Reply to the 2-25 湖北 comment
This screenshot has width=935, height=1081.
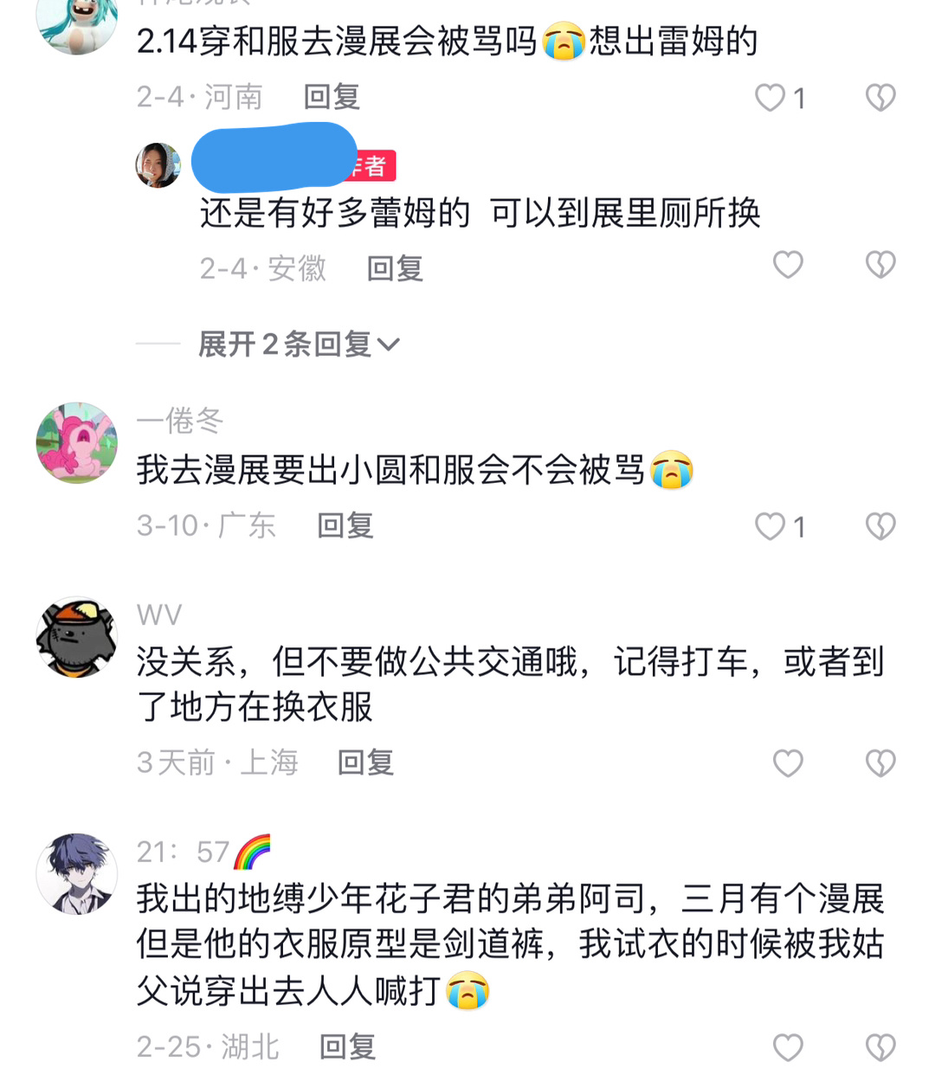pos(347,1047)
